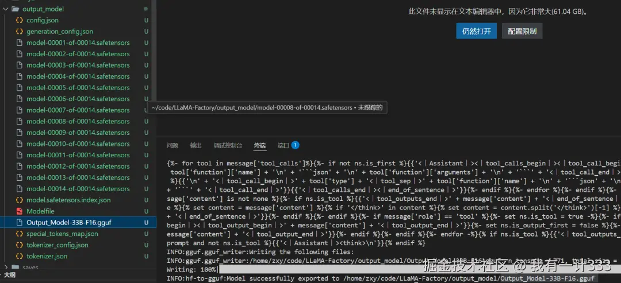The image size is (621, 283).
Task: Click 仍然打开 to open anyway
Action: (x=477, y=31)
